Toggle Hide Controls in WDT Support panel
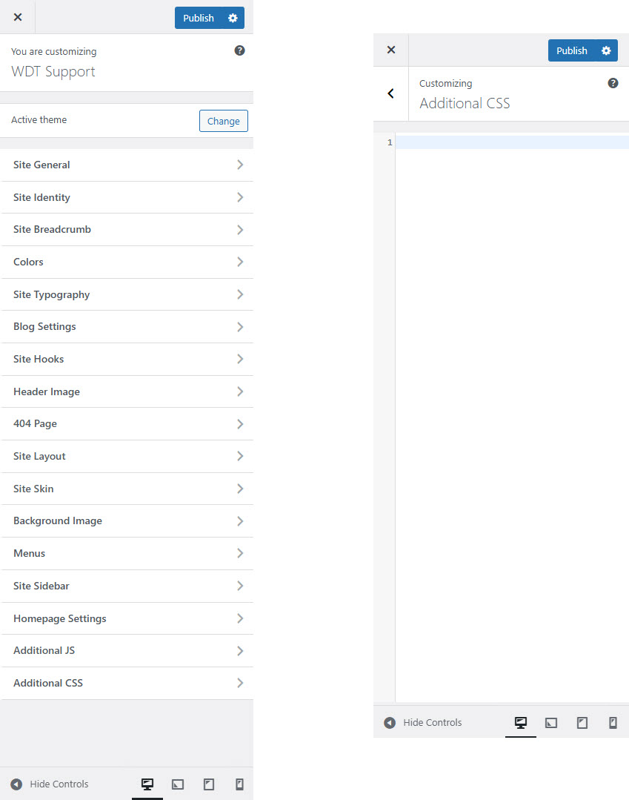The width and height of the screenshot is (629, 800). point(50,784)
